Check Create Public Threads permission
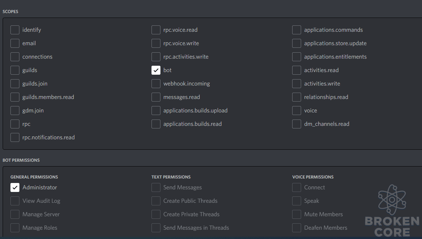Screen dimensions: 422x239 156,201
